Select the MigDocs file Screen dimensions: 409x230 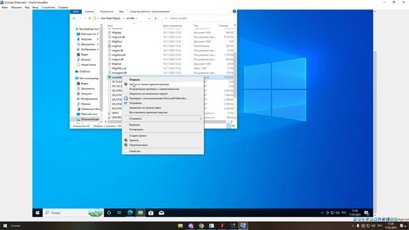117,42
